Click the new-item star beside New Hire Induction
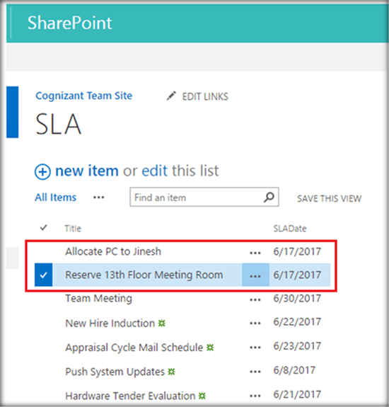 [x=162, y=323]
